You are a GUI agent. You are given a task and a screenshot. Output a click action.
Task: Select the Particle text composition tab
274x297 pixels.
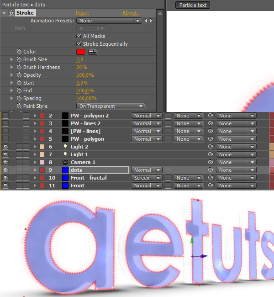[193, 5]
